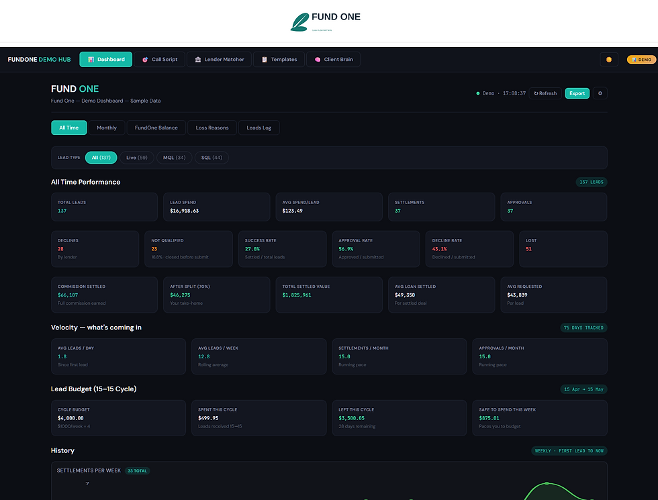View the Loss Reasons tab
The image size is (658, 500).
(x=212, y=128)
